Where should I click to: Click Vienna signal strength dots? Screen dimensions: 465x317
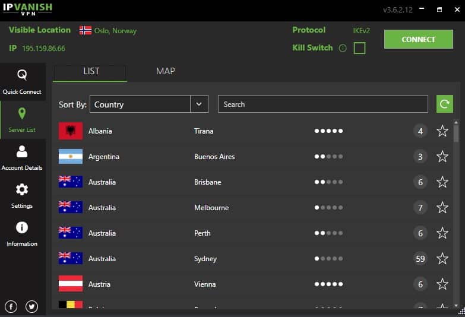tap(328, 284)
